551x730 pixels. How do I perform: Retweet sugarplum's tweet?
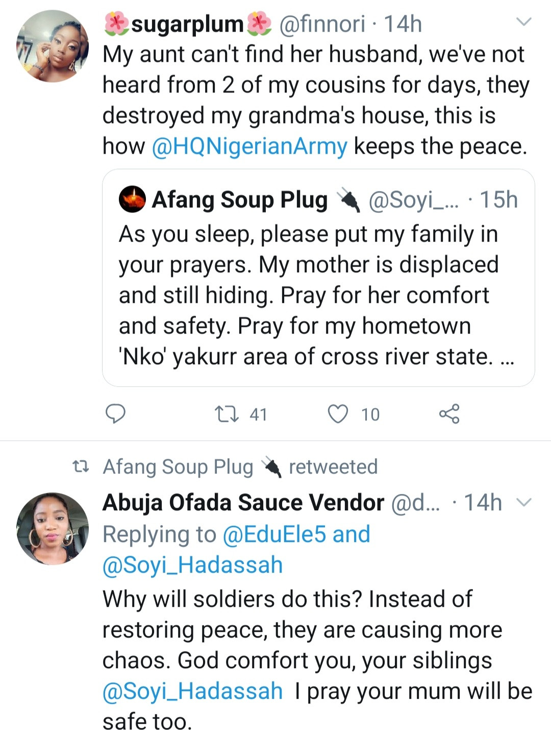point(227,414)
